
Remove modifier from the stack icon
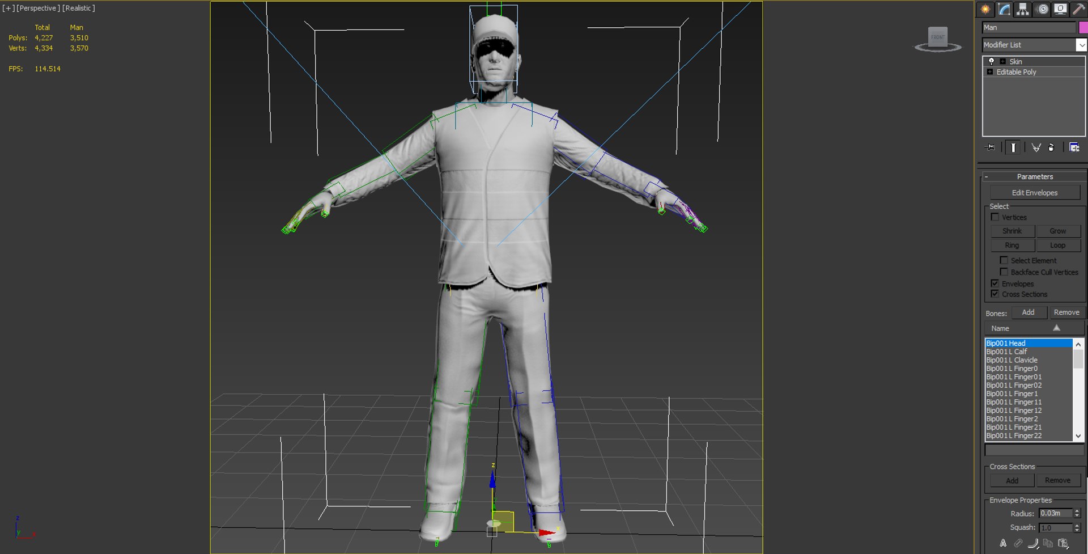click(1051, 147)
